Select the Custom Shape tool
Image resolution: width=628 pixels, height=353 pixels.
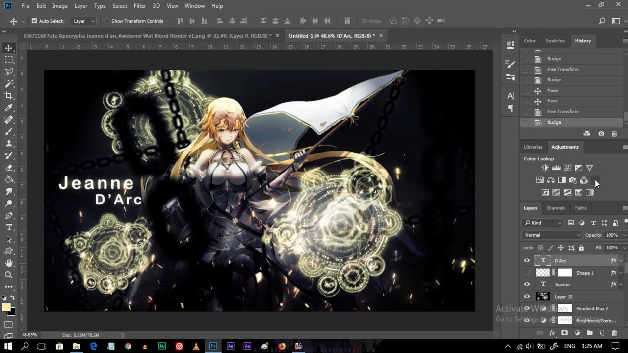pos(9,251)
